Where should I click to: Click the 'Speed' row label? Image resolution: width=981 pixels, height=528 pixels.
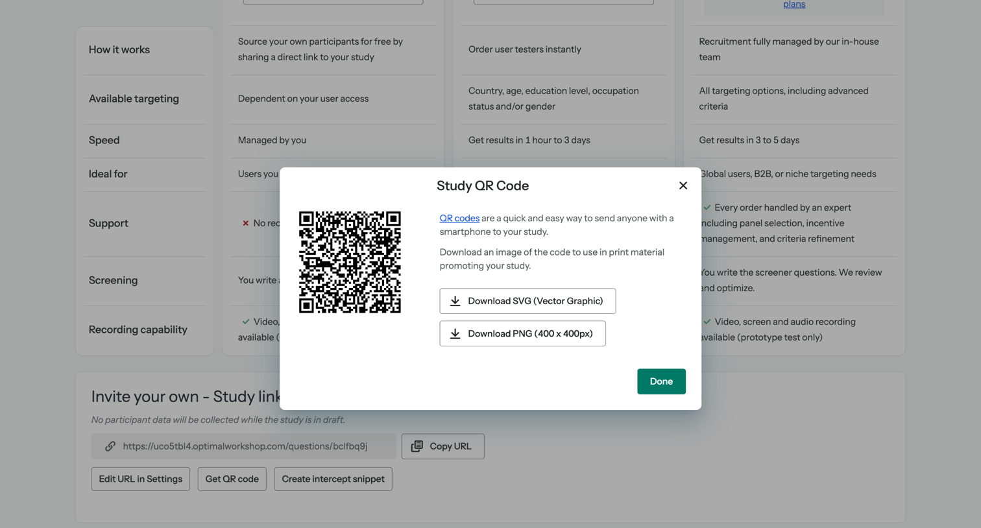(x=104, y=140)
